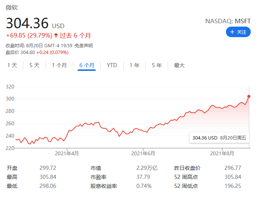Click the 52 周低点 value 196.25
This screenshot has width=259, height=201.
(233, 186)
